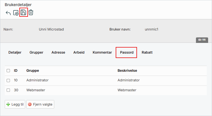Click the Beskrivelse column header

(x=127, y=71)
